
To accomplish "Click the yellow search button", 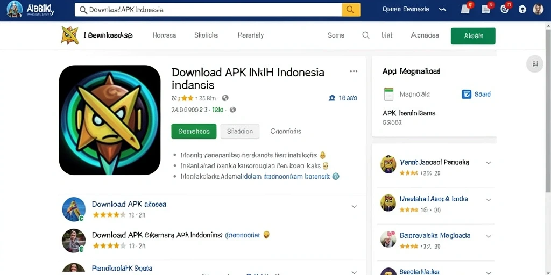I will tap(351, 10).
